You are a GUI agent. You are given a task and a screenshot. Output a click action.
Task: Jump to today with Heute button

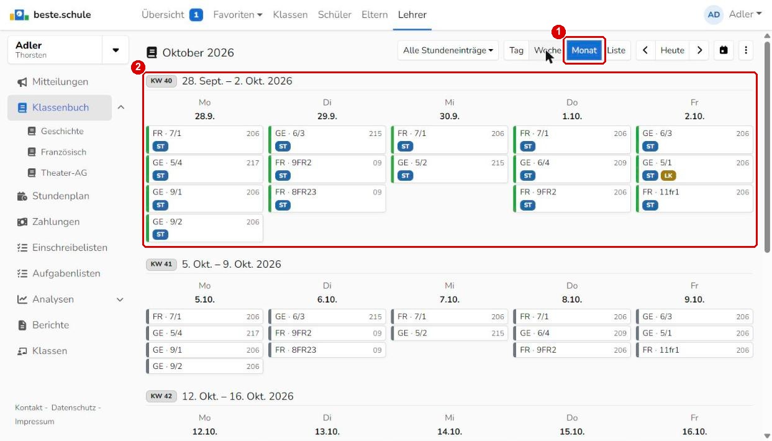point(673,50)
